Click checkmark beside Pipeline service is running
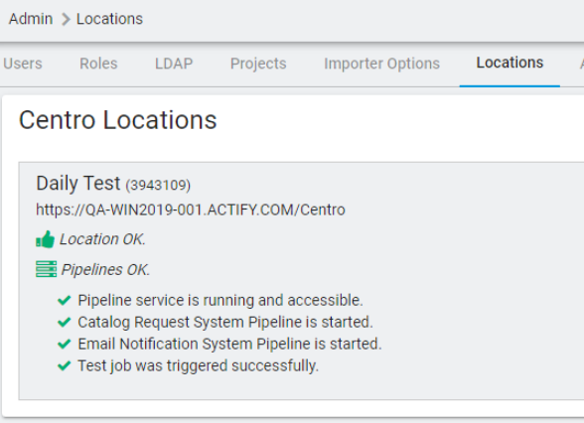This screenshot has width=584, height=423. 64,301
